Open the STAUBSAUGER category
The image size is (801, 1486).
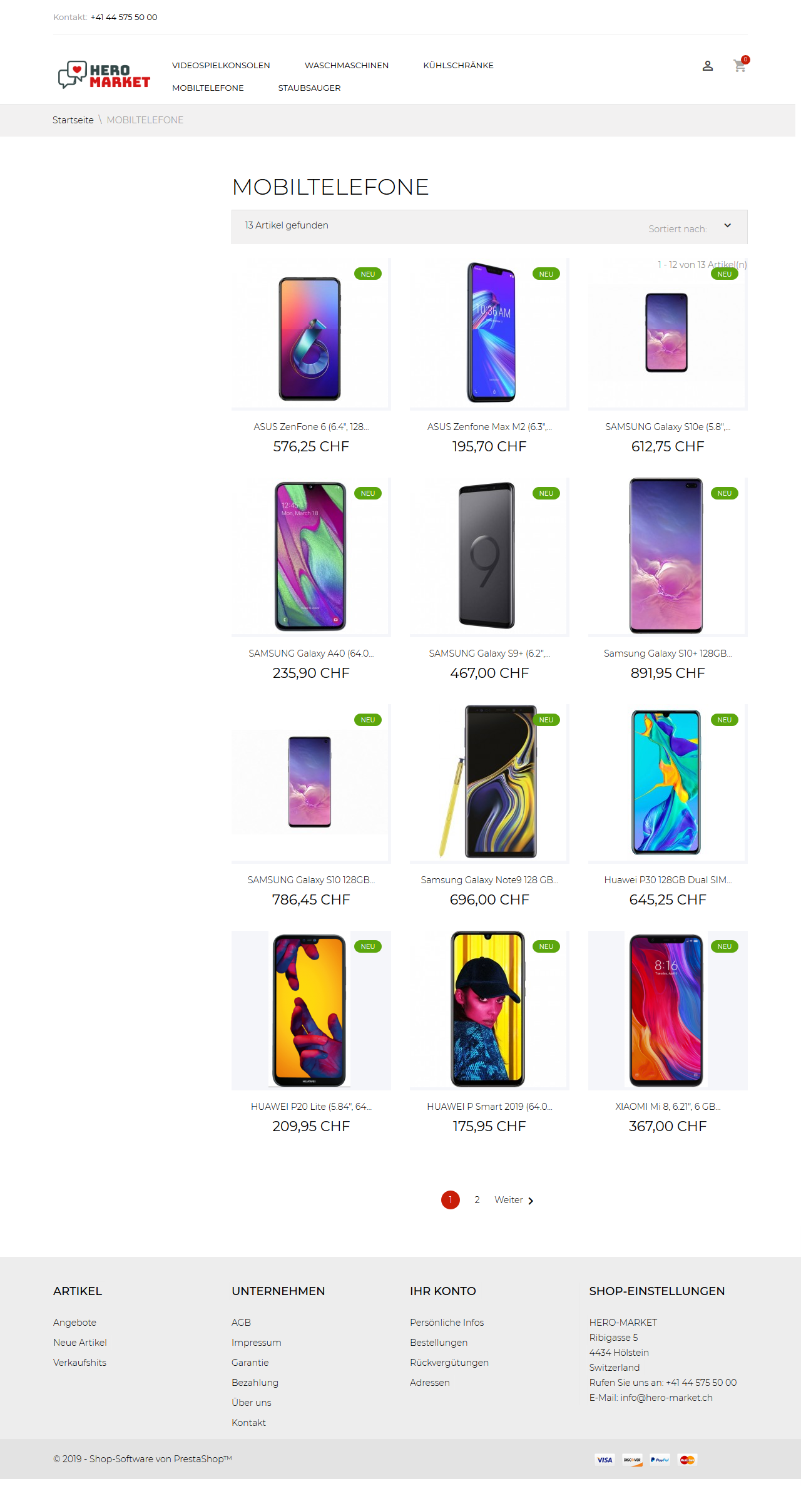pyautogui.click(x=309, y=88)
